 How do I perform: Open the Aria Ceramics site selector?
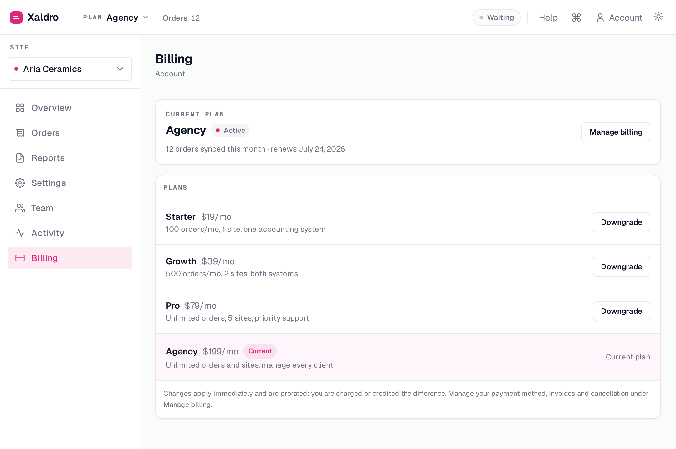(70, 69)
